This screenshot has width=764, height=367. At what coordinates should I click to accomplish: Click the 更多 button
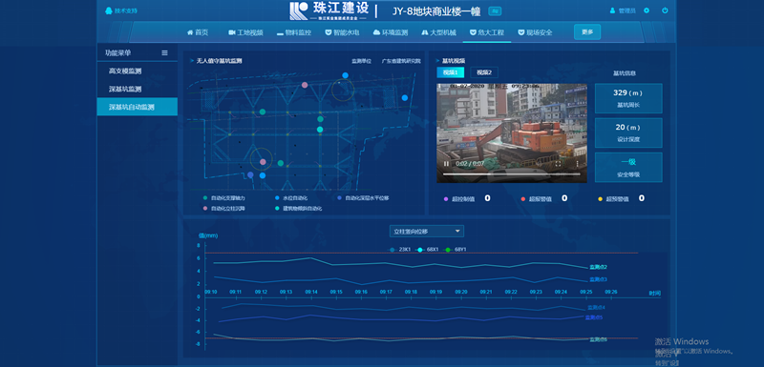(x=587, y=32)
